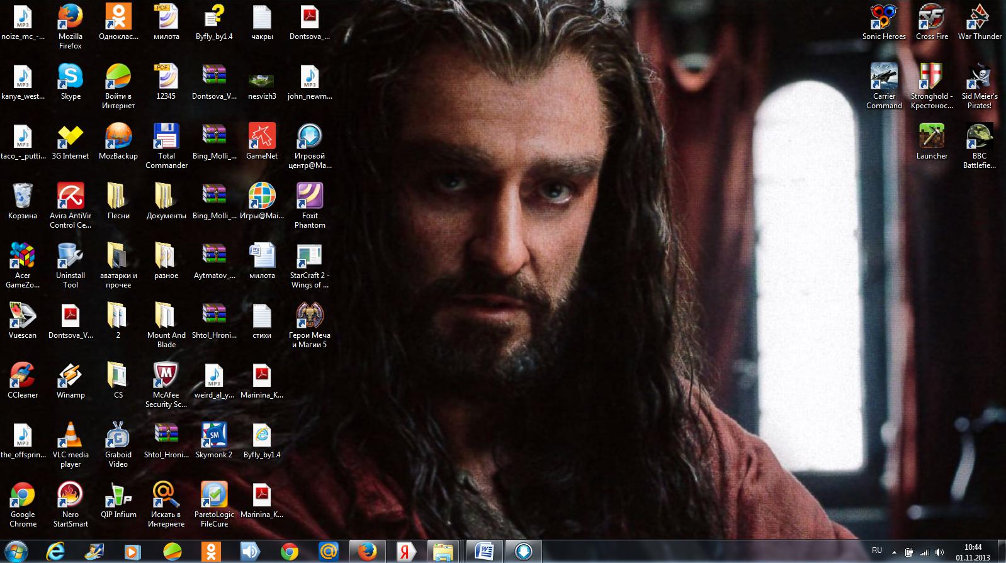Show hidden tray icons arrow
The image size is (1006, 563).
(x=894, y=552)
